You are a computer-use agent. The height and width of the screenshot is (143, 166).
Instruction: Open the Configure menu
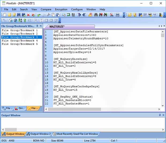click(x=77, y=9)
